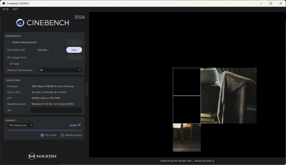
Task: Click the left panel vertical scrollbar
Action: pos(87,88)
